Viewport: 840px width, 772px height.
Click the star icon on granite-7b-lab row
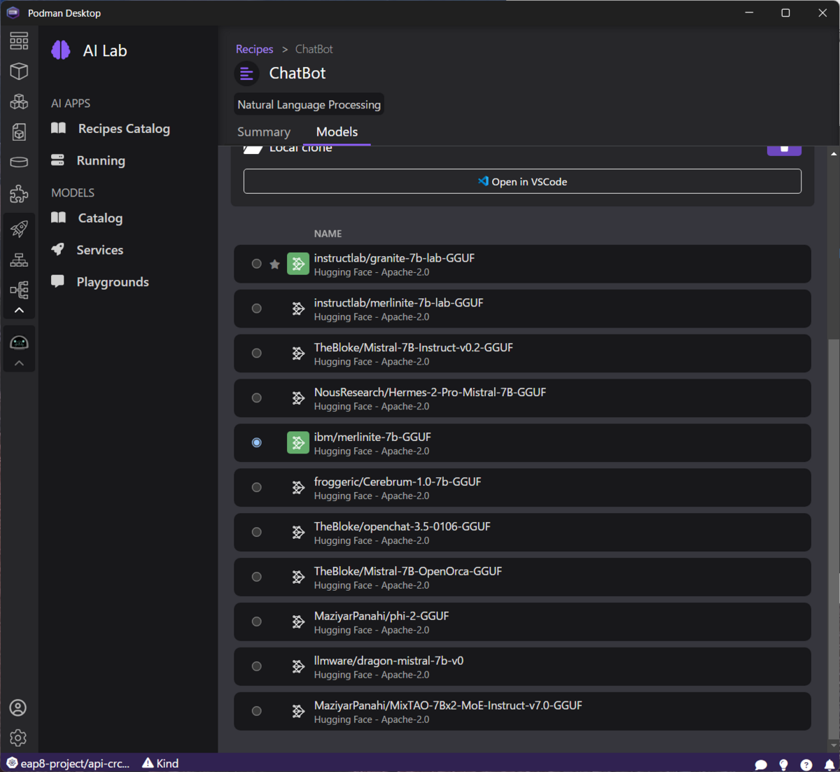click(274, 264)
